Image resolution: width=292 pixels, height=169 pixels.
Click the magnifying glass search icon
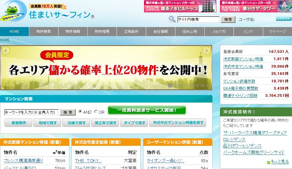(172, 19)
